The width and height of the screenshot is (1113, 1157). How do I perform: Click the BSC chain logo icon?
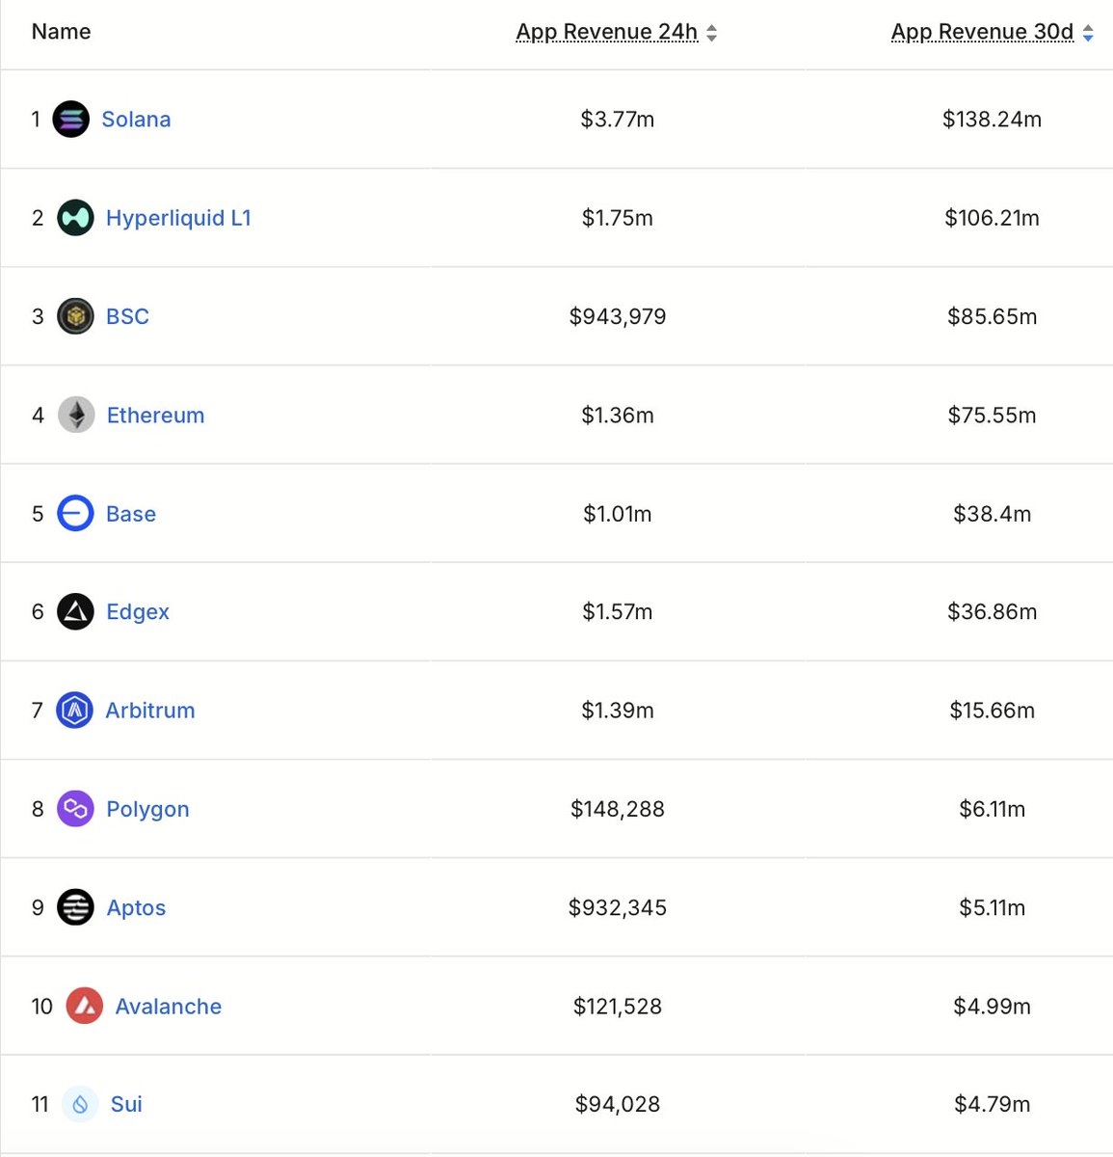(75, 316)
